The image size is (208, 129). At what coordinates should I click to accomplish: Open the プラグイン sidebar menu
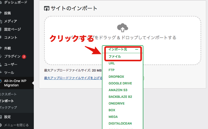(12, 56)
